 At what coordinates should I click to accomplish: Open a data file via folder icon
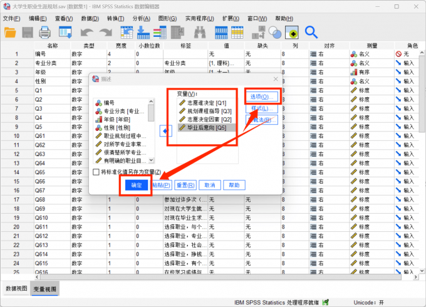click(x=10, y=33)
